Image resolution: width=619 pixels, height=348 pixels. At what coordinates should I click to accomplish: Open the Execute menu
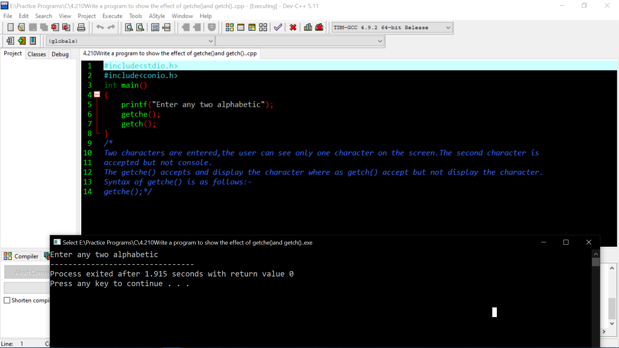point(112,16)
